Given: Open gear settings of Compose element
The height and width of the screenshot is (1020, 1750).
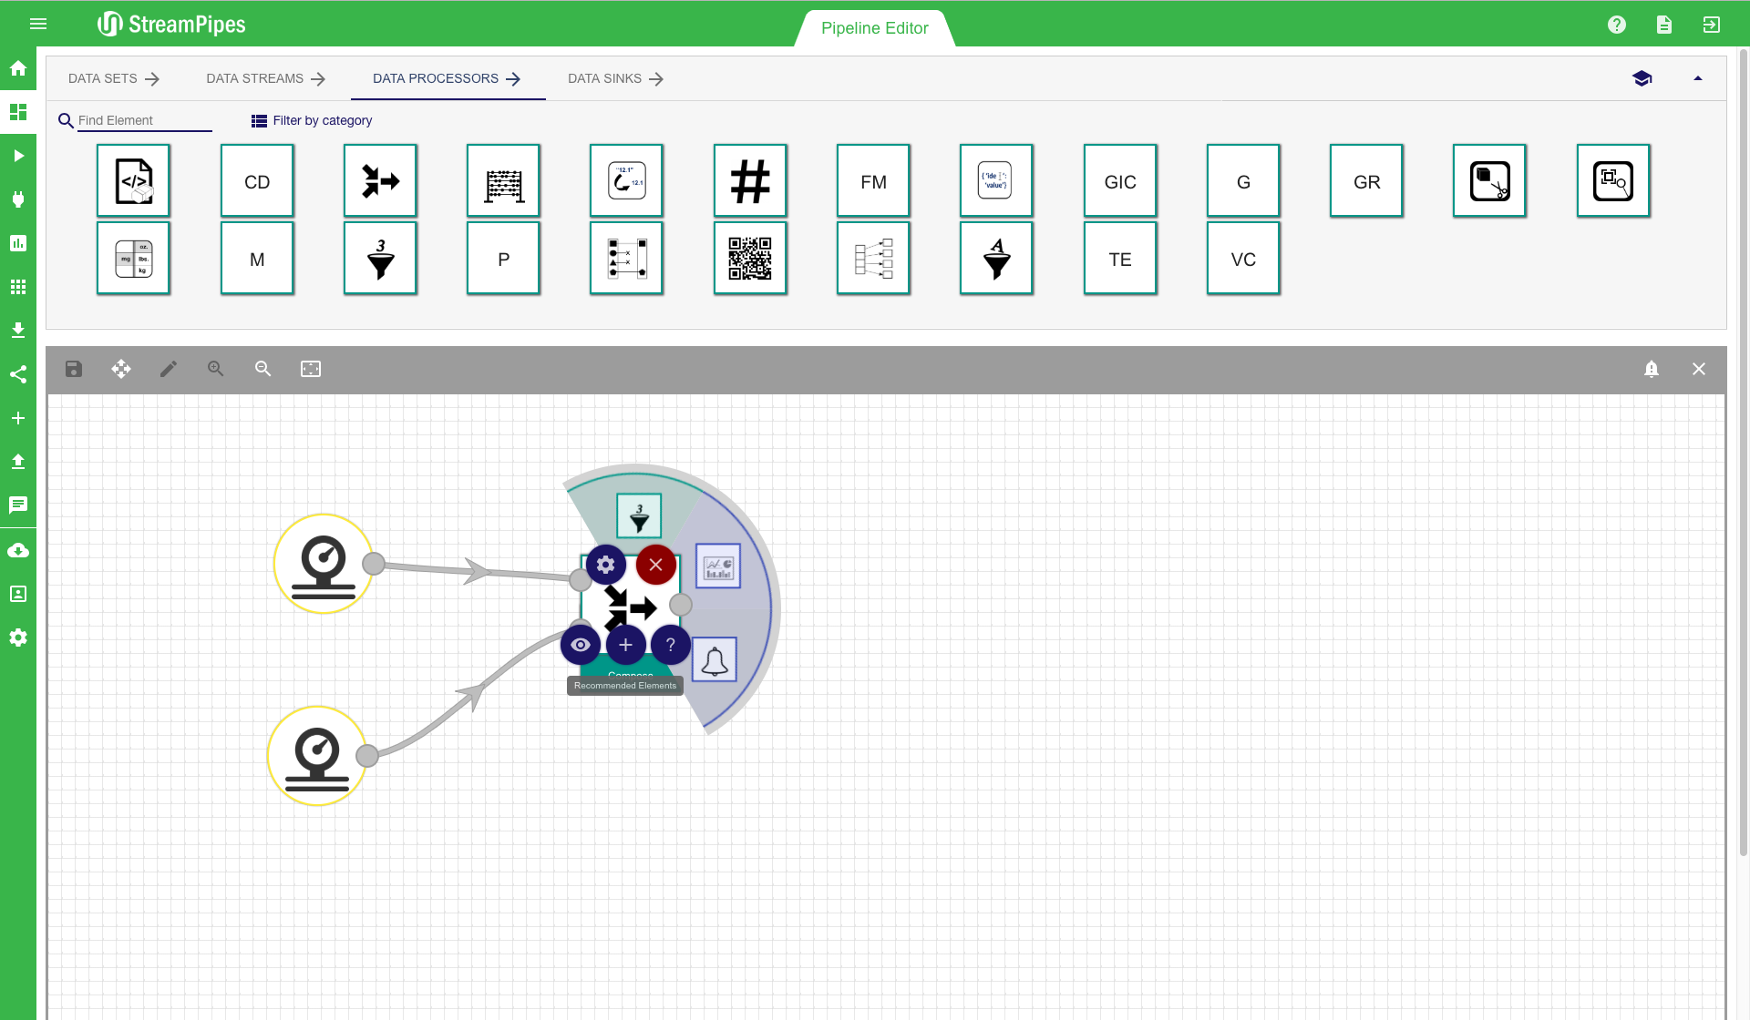Looking at the screenshot, I should point(605,565).
